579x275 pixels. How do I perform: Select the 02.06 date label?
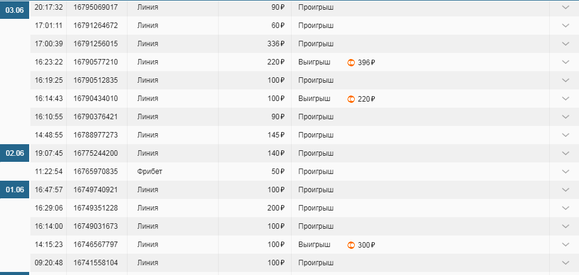click(x=15, y=153)
